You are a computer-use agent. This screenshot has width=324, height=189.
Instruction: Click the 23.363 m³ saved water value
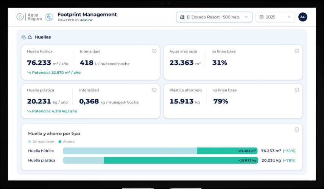tap(185, 63)
